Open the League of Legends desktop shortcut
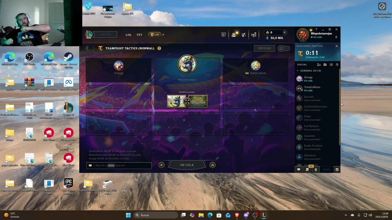 [68, 111]
